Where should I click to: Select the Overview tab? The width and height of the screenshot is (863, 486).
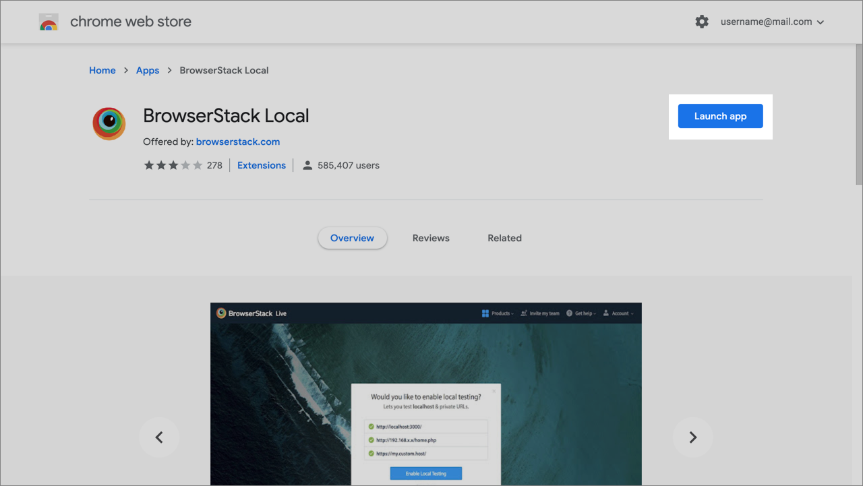(x=352, y=238)
